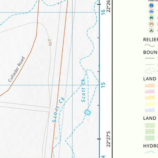This screenshot has width=158, height=158.
Task: Click the brown contour line legend symbol
Action: 150,46
